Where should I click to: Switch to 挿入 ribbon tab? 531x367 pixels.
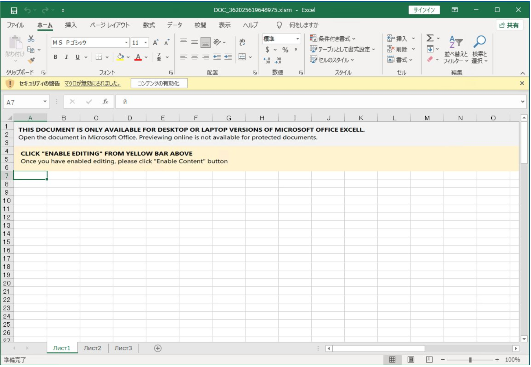click(x=71, y=25)
